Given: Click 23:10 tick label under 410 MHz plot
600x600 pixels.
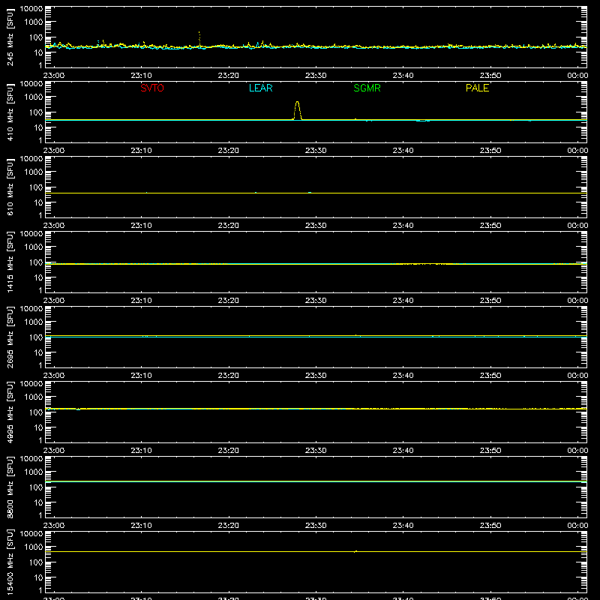Looking at the screenshot, I should coord(141,151).
